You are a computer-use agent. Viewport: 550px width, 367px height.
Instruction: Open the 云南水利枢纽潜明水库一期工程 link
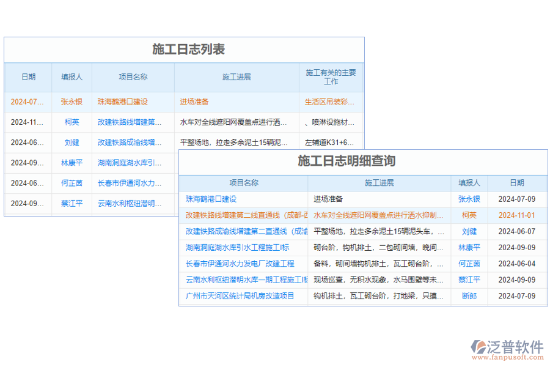[242, 280]
